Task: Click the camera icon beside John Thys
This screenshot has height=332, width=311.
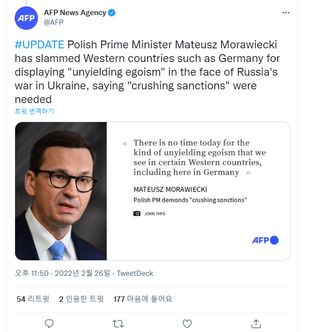Action: point(137,214)
